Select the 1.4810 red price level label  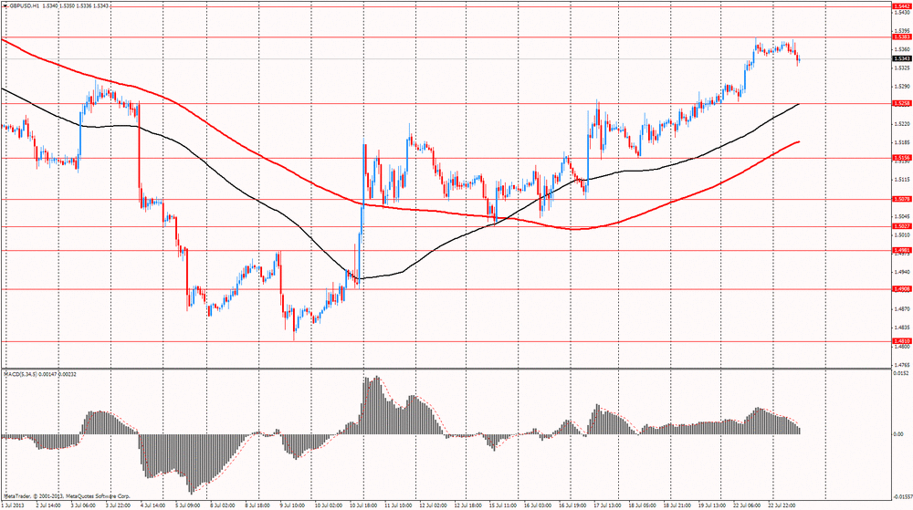pyautogui.click(x=901, y=341)
